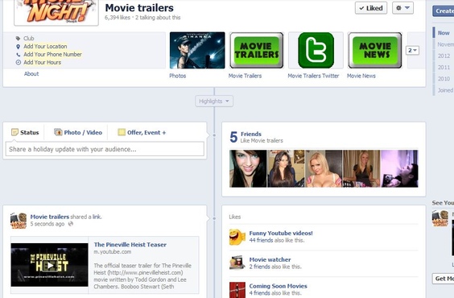Screen dimensions: 454x298
Task: Open the fifth purple-tinted friend photo
Action: click(x=399, y=168)
